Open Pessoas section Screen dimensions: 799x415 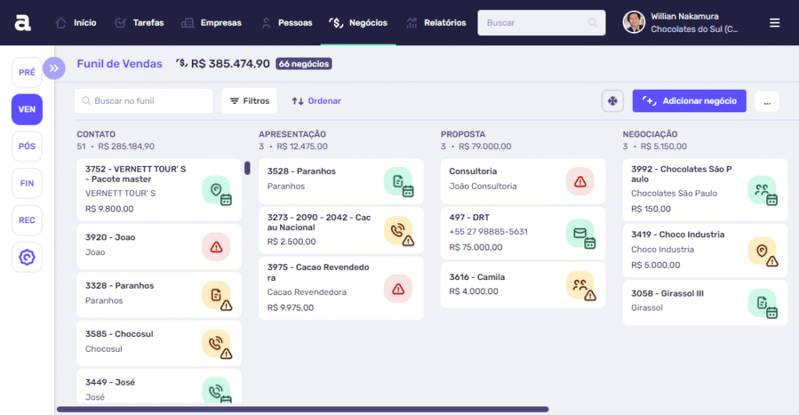pos(286,23)
